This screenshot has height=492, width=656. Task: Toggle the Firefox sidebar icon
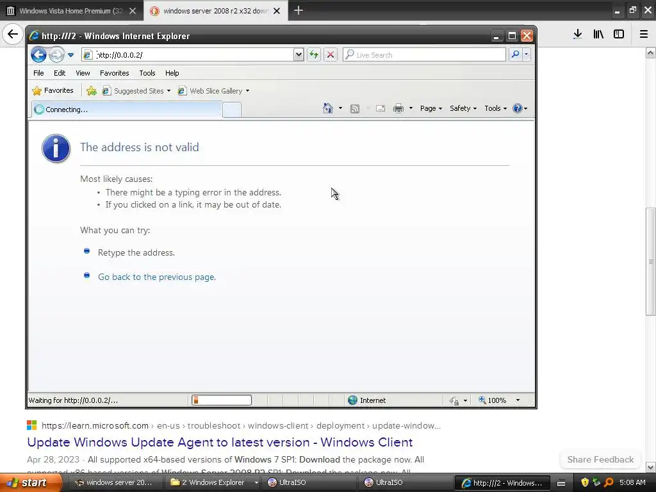coord(619,34)
